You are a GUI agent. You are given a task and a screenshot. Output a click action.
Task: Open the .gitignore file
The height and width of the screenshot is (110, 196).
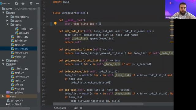tap(17, 101)
